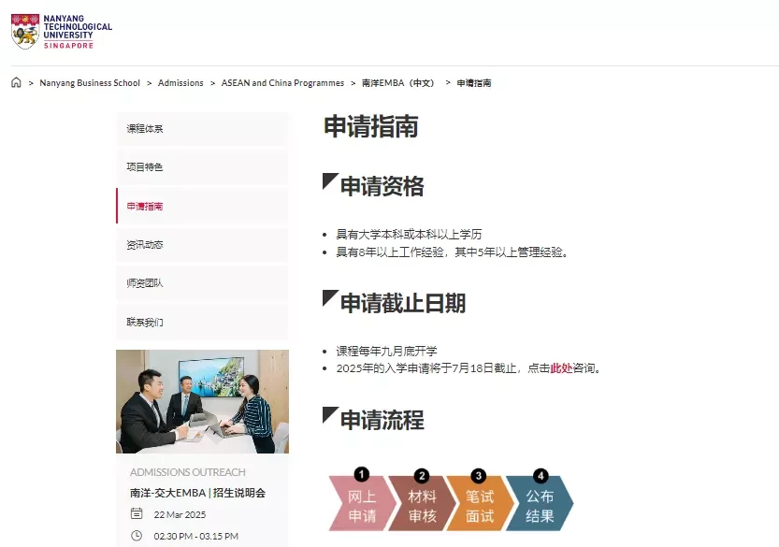The height and width of the screenshot is (547, 779).
Task: Click the text 具有大学本科或本科以上学历
Action: click(409, 234)
